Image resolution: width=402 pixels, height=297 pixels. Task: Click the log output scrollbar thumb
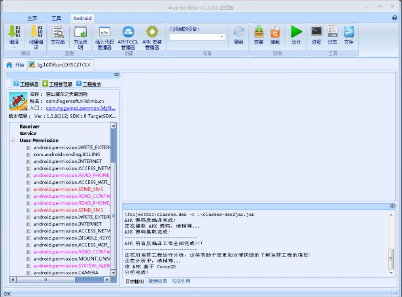391,259
